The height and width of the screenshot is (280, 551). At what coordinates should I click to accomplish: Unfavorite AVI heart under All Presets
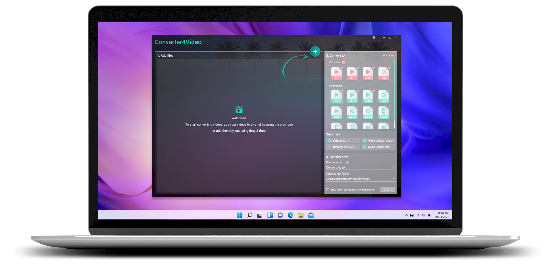tap(342, 91)
